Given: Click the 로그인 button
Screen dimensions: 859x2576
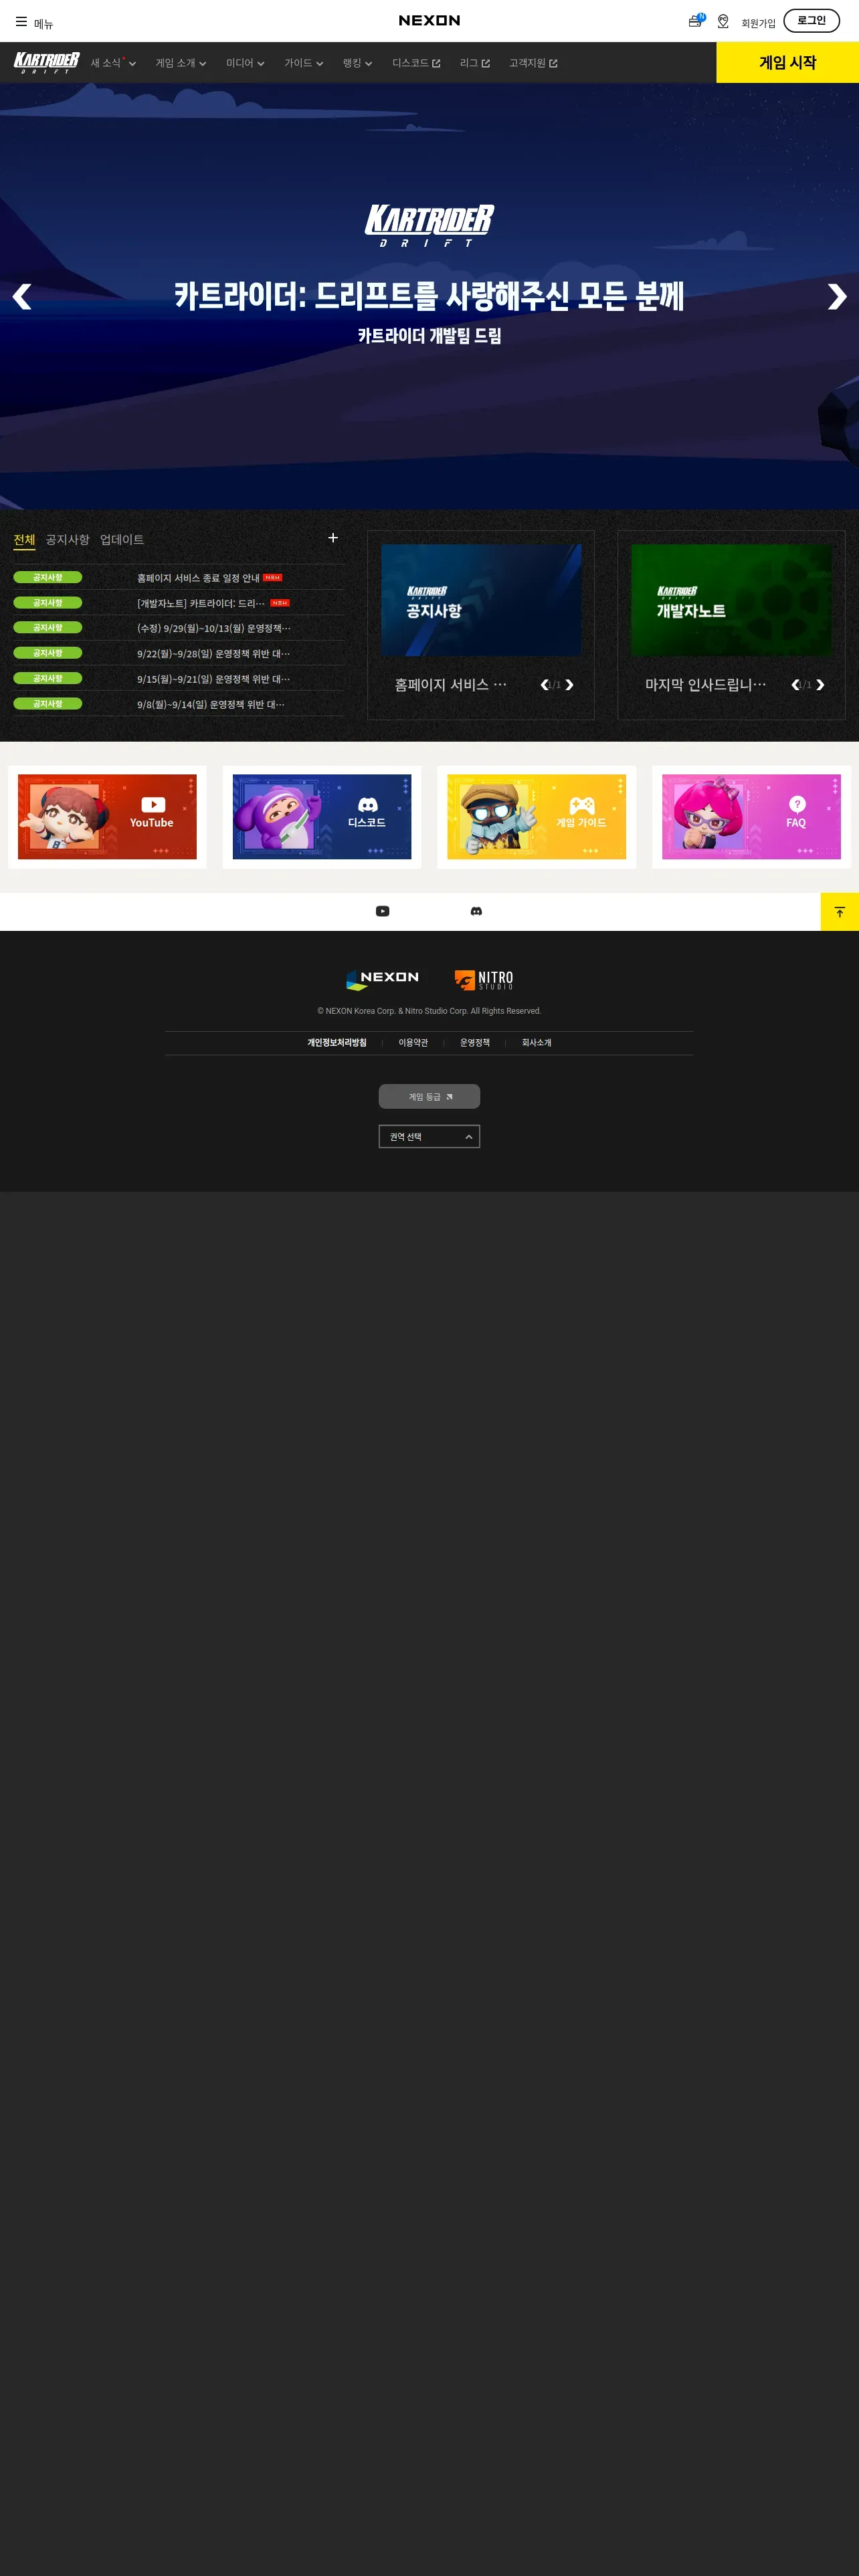Looking at the screenshot, I should (811, 20).
